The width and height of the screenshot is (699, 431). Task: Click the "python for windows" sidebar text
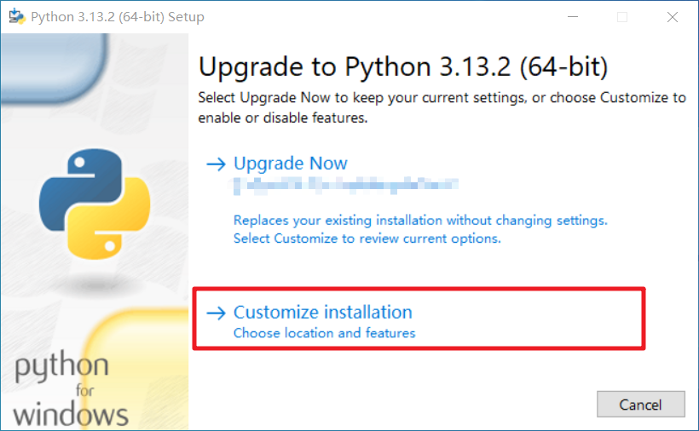[x=71, y=388]
